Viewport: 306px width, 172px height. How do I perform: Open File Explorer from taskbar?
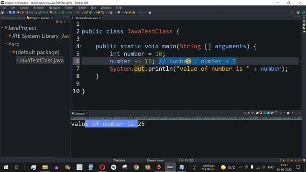coord(45,167)
